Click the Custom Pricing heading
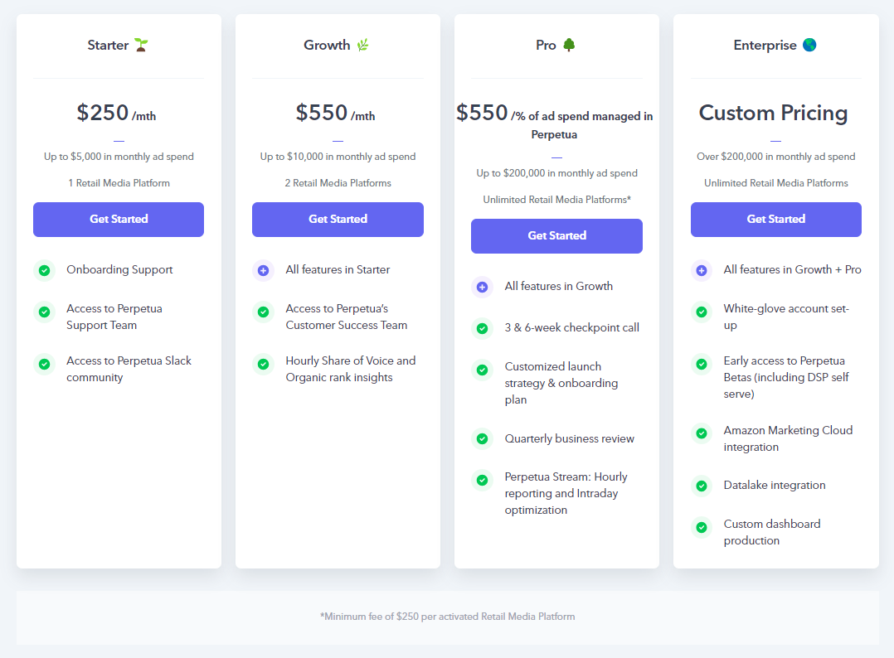894x658 pixels. tap(773, 113)
